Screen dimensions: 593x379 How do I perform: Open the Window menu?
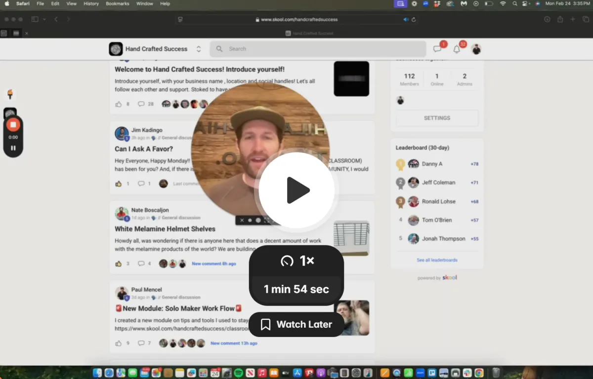144,3
